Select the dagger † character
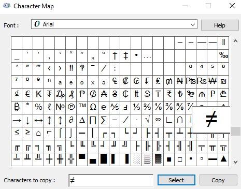The width and height of the screenshot is (241, 189). click(x=115, y=56)
